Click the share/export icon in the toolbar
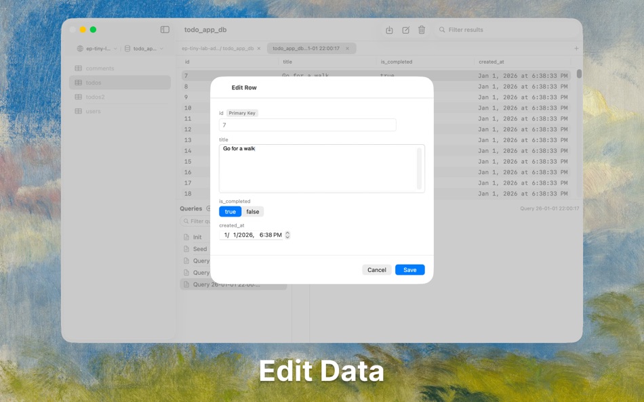The image size is (644, 402). click(389, 29)
